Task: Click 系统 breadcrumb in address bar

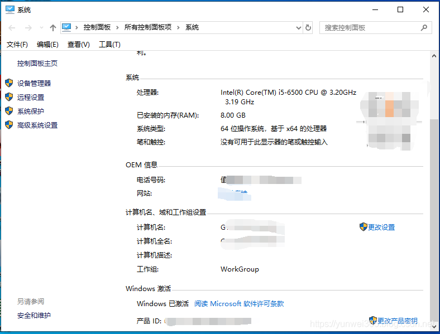Action: (x=192, y=27)
